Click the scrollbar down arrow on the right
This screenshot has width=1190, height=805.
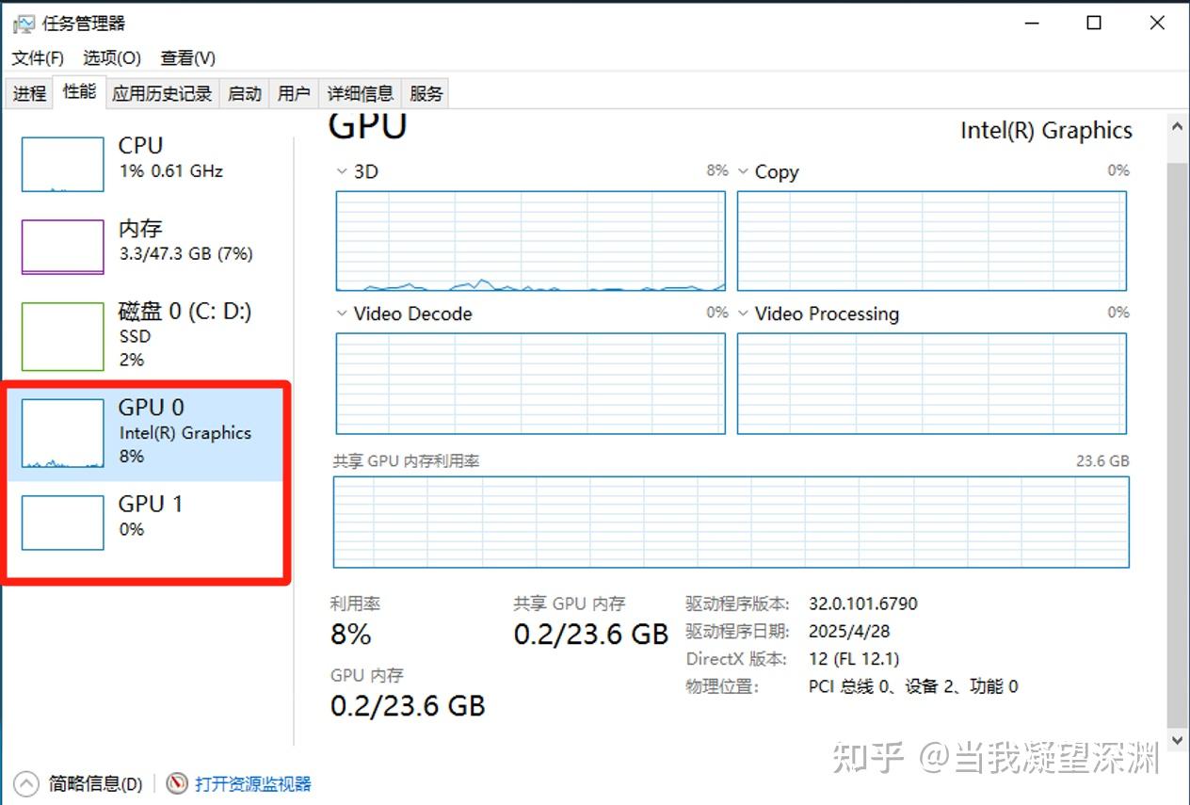coord(1176,740)
